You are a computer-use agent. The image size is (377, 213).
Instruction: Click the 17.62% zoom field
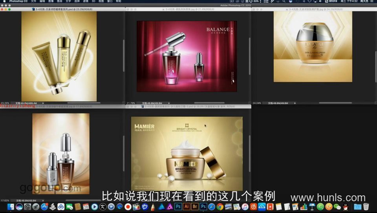[x=5, y=200]
